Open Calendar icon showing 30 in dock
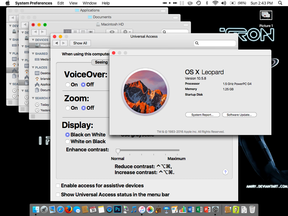 [93, 209]
